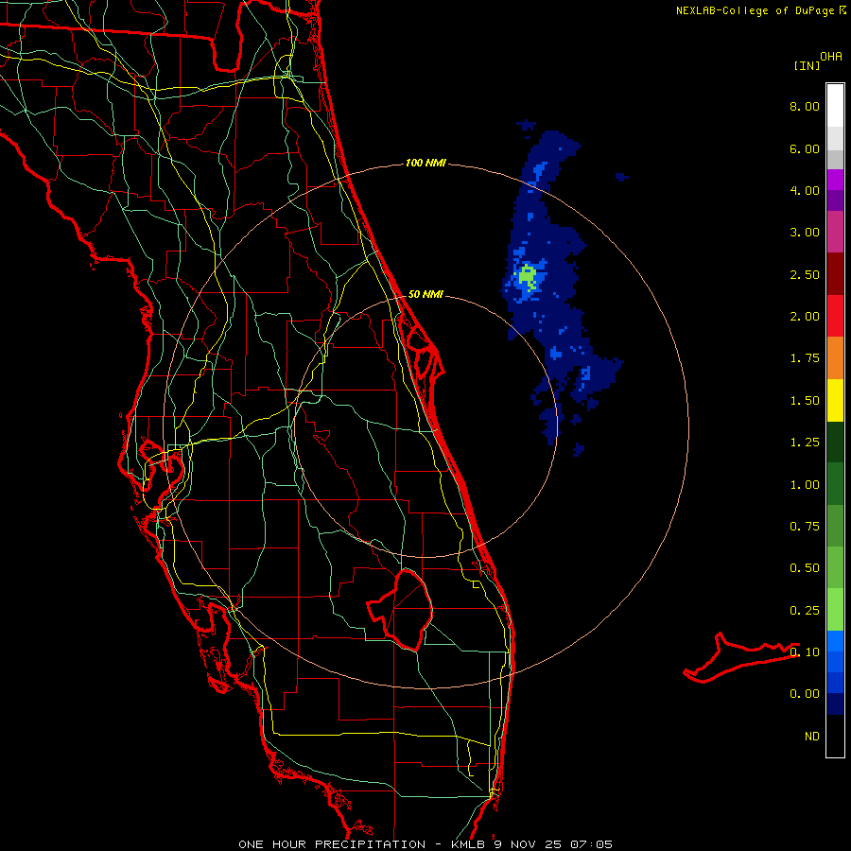The height and width of the screenshot is (851, 851).
Task: Click the 3.00 legend value
Action: (x=805, y=233)
